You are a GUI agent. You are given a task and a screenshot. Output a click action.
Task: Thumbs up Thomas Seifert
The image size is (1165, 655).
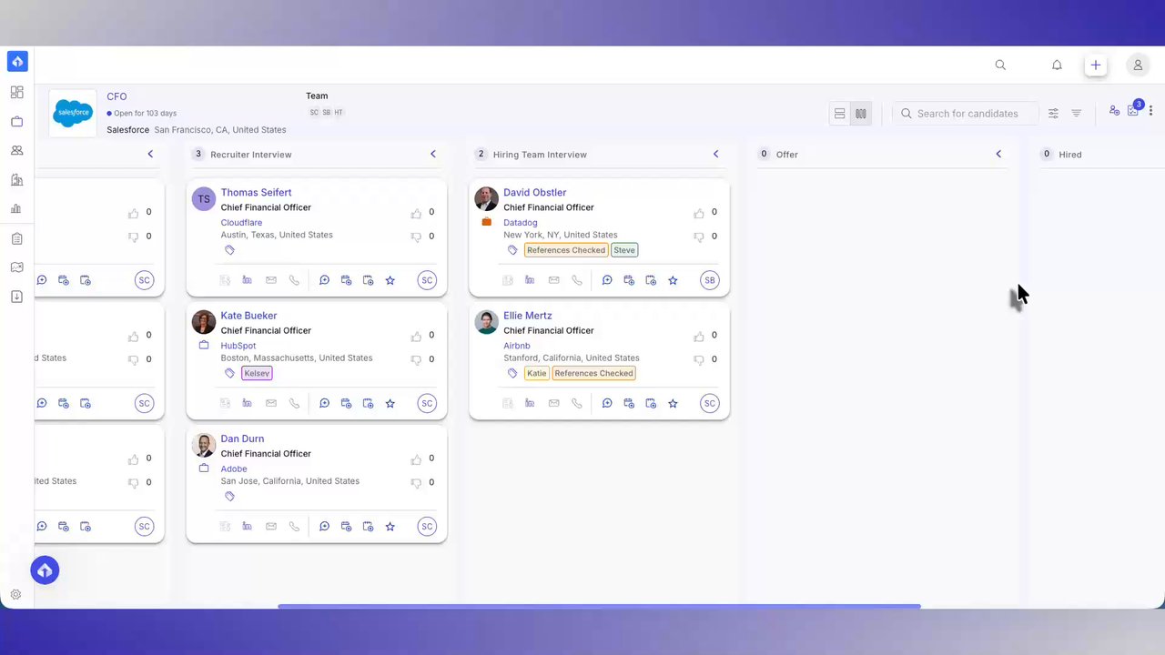416,213
